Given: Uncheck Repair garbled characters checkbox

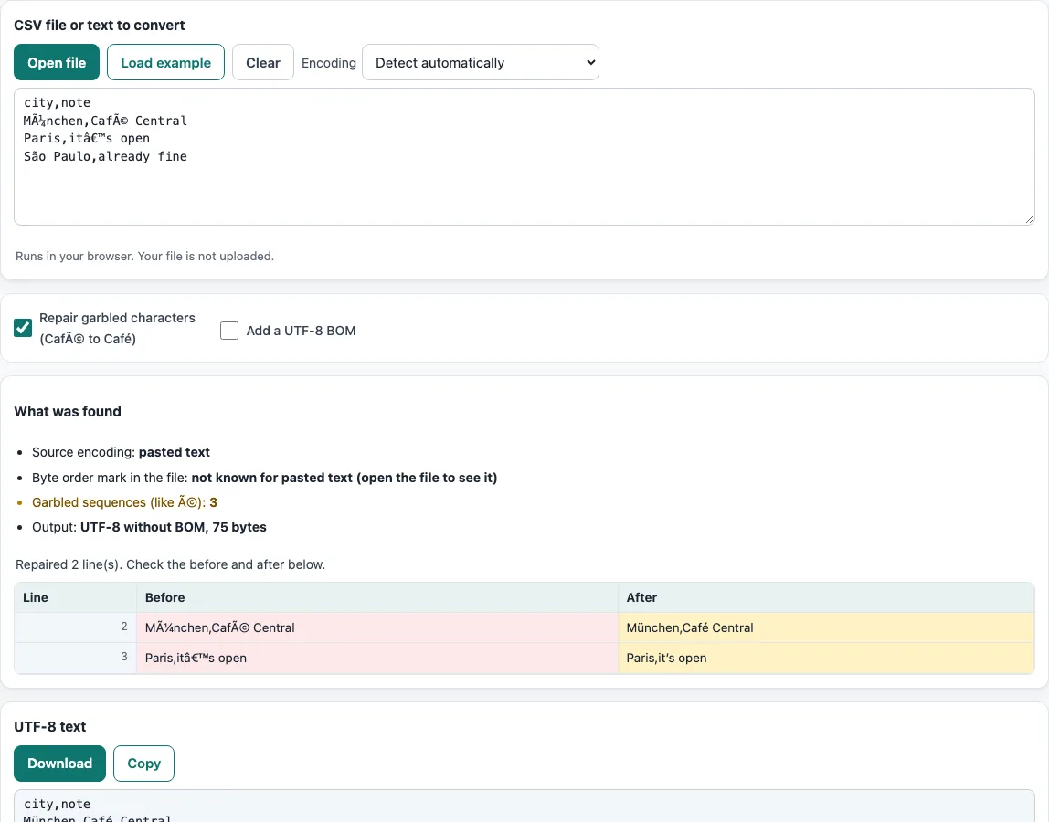Looking at the screenshot, I should 23,328.
